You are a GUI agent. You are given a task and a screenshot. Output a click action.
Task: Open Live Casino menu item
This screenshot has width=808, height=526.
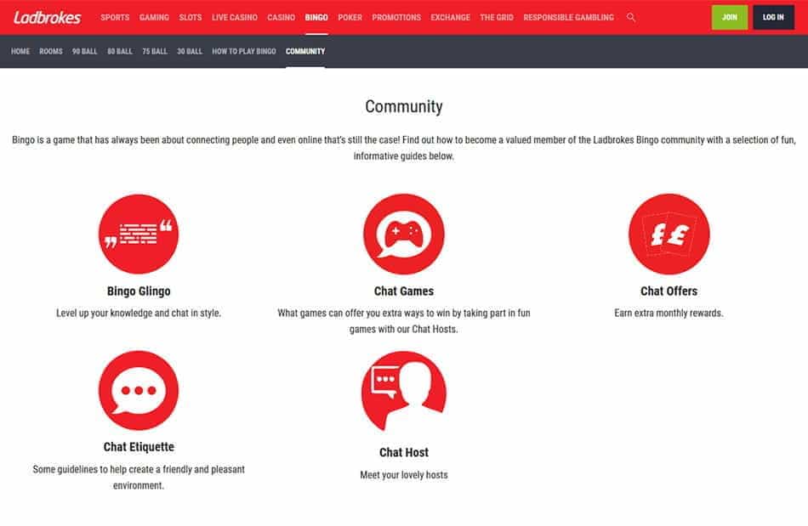235,18
